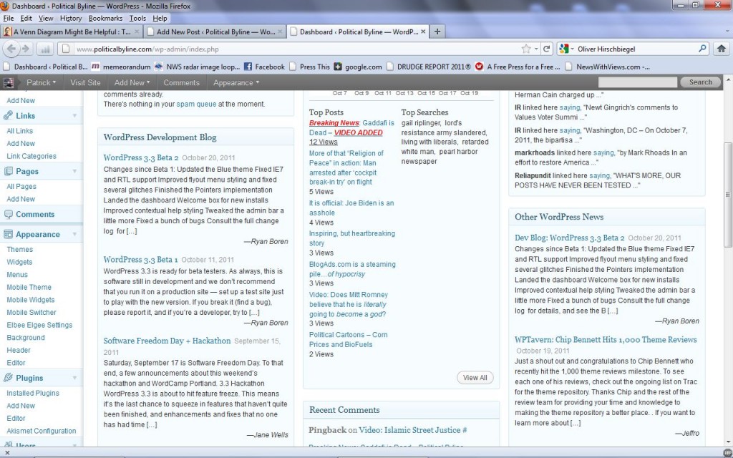Viewport: 733px width, 458px height.
Task: Open Facebook bookmark in bookmarks toolbar
Action: pyautogui.click(x=264, y=67)
